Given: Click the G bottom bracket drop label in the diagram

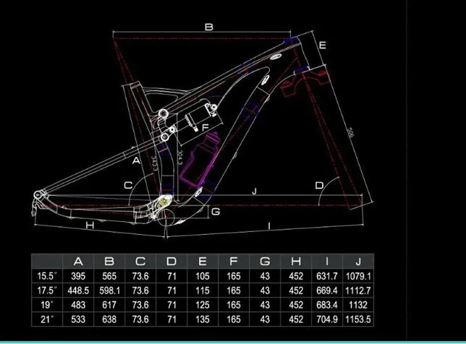Looking at the screenshot, I should 216,212.
